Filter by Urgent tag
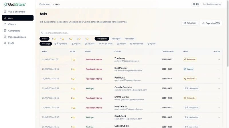Viewport: 229px width, 128px height. click(x=76, y=44)
